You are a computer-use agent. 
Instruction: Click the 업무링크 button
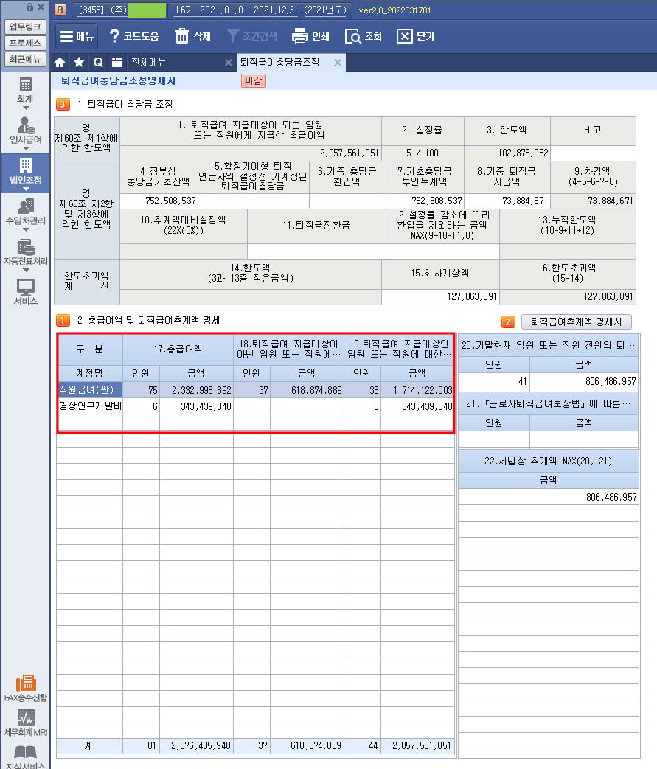(x=26, y=27)
